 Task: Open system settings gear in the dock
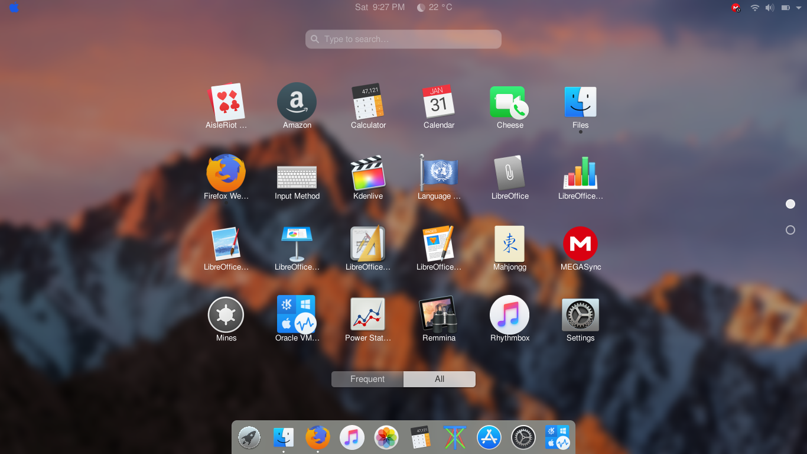pos(523,438)
